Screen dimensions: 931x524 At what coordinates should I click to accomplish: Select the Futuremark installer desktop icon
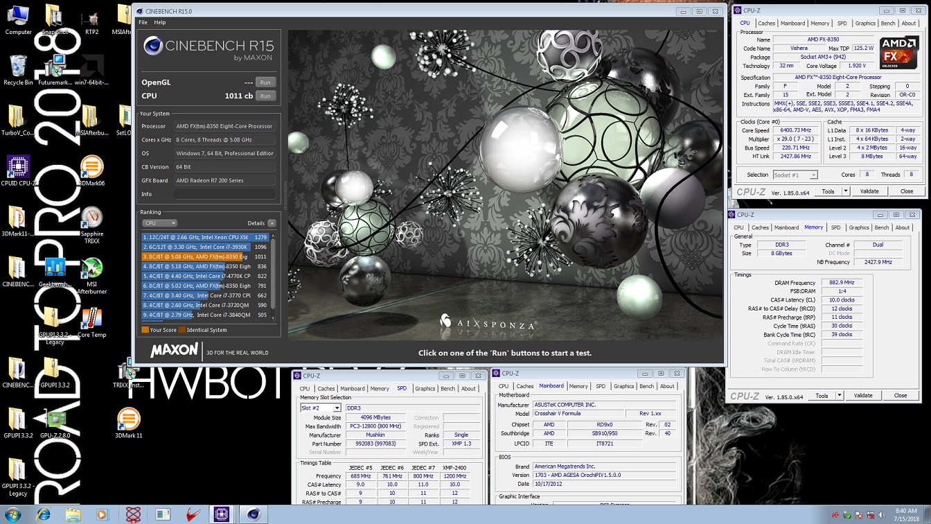coord(55,69)
